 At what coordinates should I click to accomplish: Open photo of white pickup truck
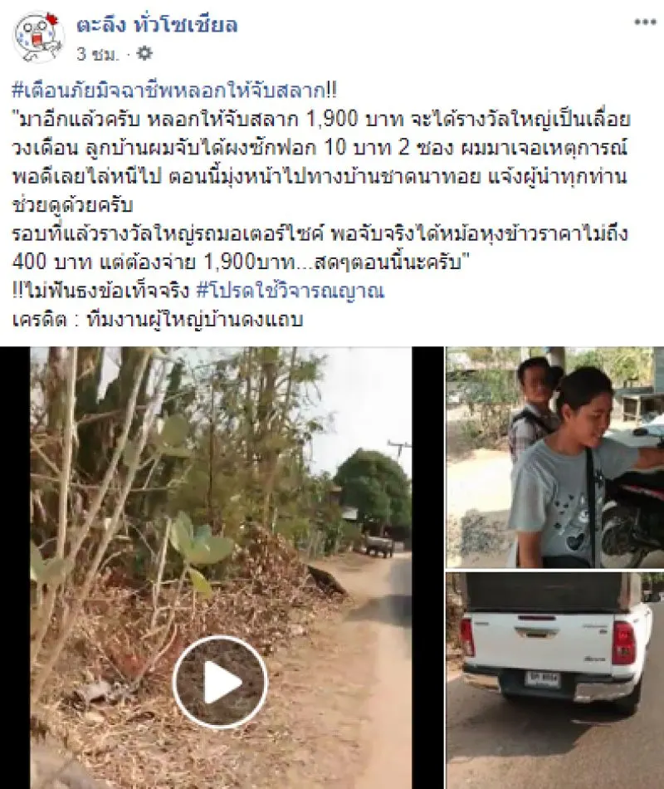pos(554,680)
